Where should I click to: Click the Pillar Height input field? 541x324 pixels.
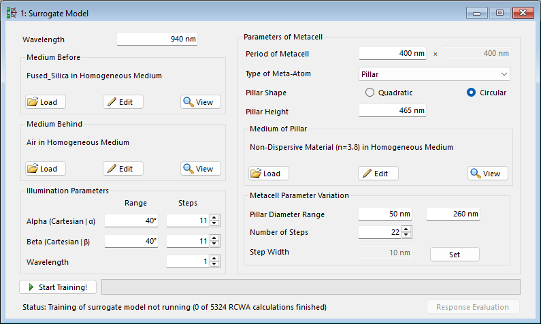click(392, 110)
